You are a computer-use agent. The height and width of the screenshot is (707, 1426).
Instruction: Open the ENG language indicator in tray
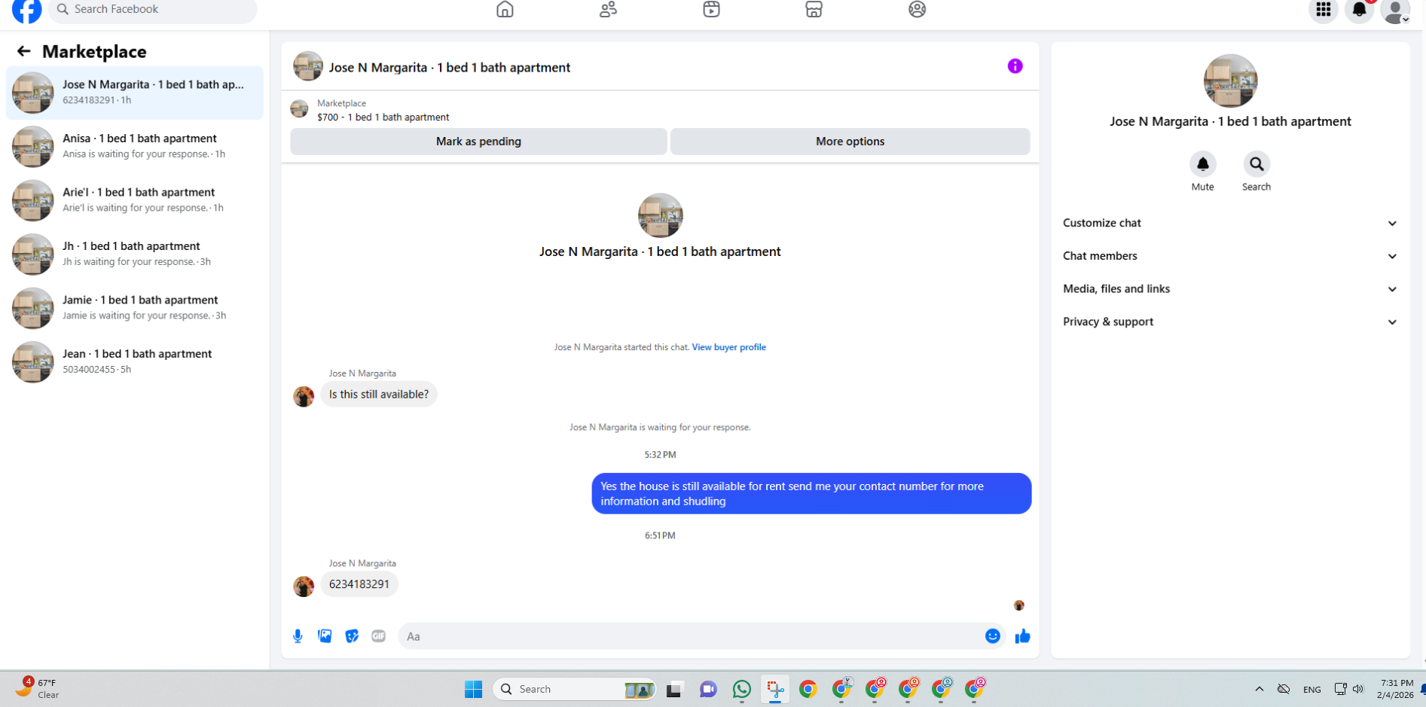tap(1311, 689)
